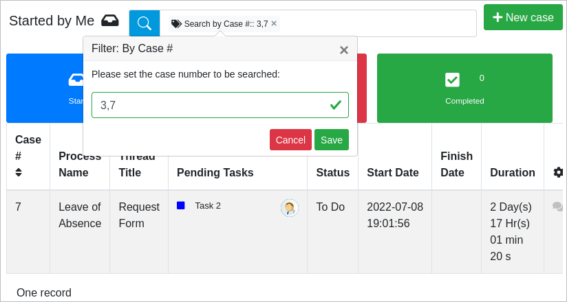Click the magnifying glass search button
The width and height of the screenshot is (567, 302).
145,23
